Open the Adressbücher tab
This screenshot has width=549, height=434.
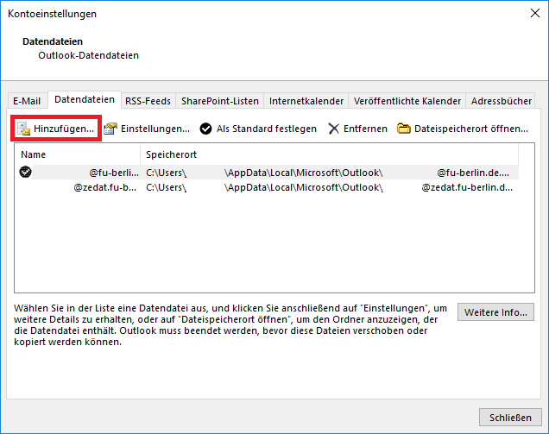(501, 101)
